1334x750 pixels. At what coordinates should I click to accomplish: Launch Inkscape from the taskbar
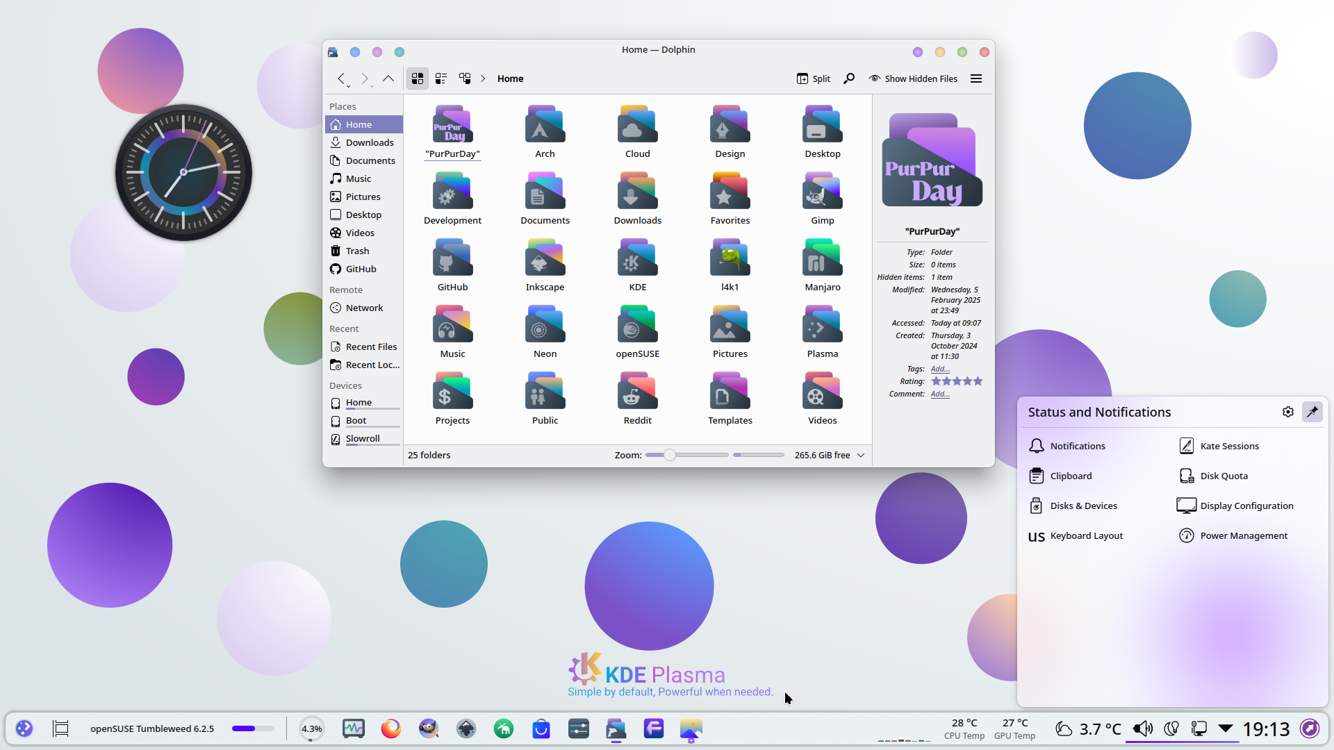point(466,728)
